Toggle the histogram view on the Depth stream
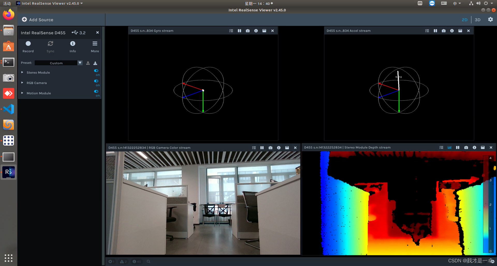The height and width of the screenshot is (266, 497). 450,147
